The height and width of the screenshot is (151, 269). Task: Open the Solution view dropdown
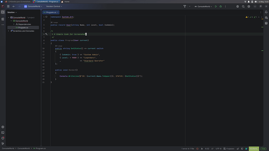point(12,12)
